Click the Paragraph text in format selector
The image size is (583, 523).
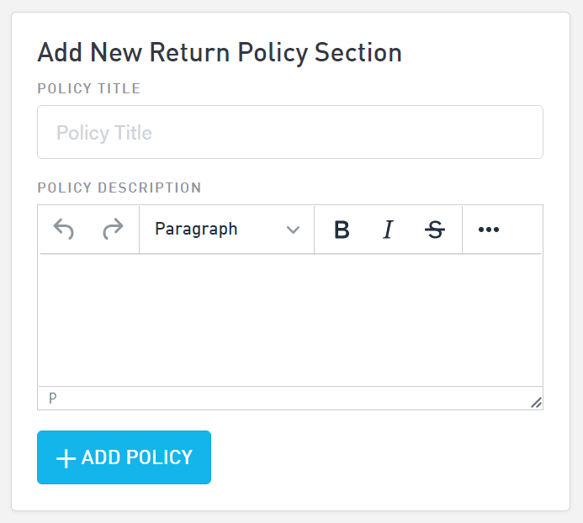point(196,229)
